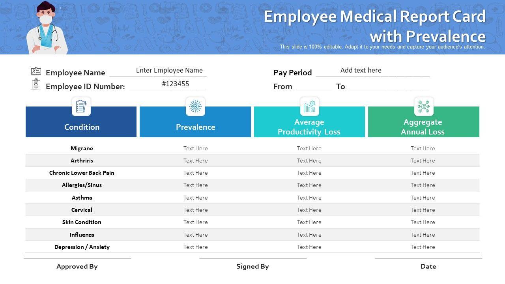Click the blank To date line
The height and width of the screenshot is (284, 505).
click(x=389, y=87)
